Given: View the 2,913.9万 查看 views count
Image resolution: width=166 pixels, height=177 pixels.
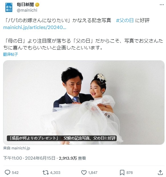Looking at the screenshot, I should click(72, 158).
